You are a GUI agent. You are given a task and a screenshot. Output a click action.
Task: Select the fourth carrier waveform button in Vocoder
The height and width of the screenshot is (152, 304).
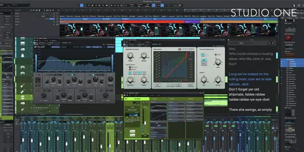[x=144, y=73]
